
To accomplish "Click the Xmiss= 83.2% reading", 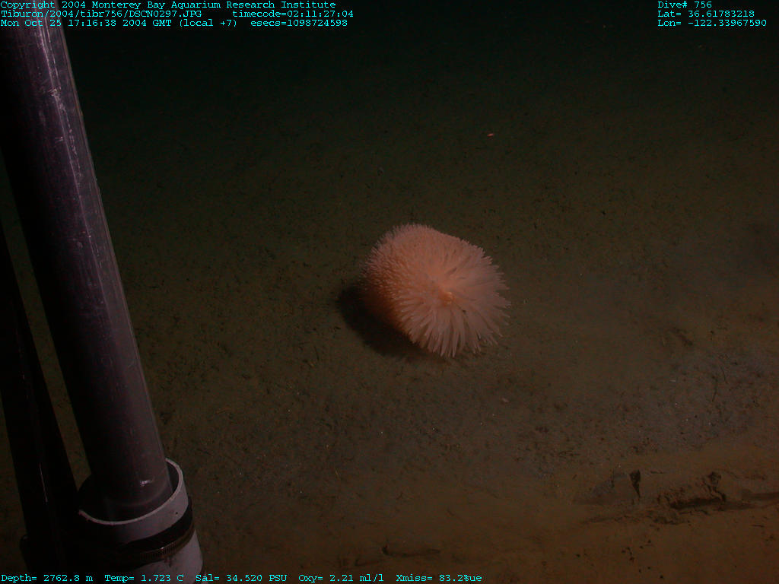I will click(x=438, y=578).
